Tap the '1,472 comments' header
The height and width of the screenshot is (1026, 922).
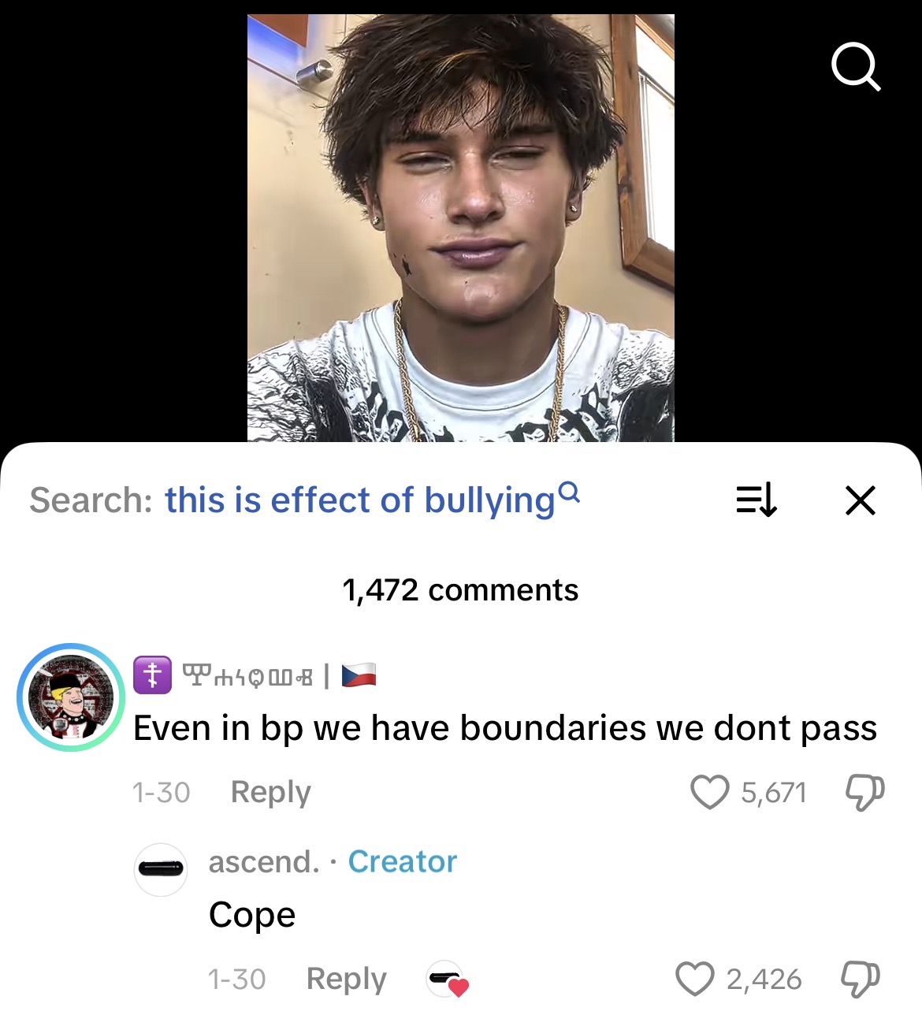point(460,590)
